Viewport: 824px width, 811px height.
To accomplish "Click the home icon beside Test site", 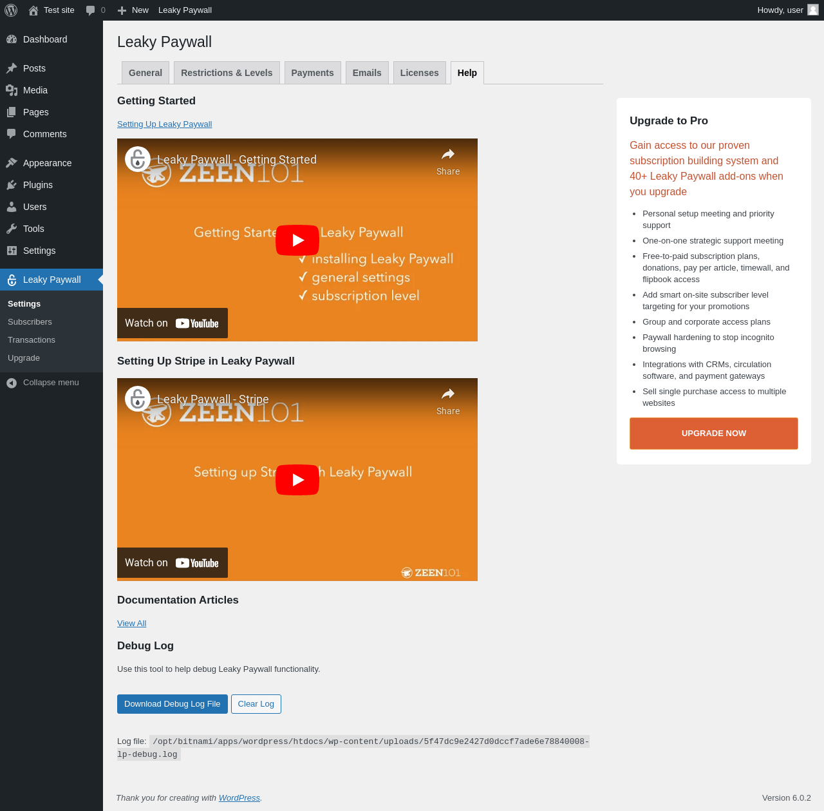I will [x=33, y=10].
